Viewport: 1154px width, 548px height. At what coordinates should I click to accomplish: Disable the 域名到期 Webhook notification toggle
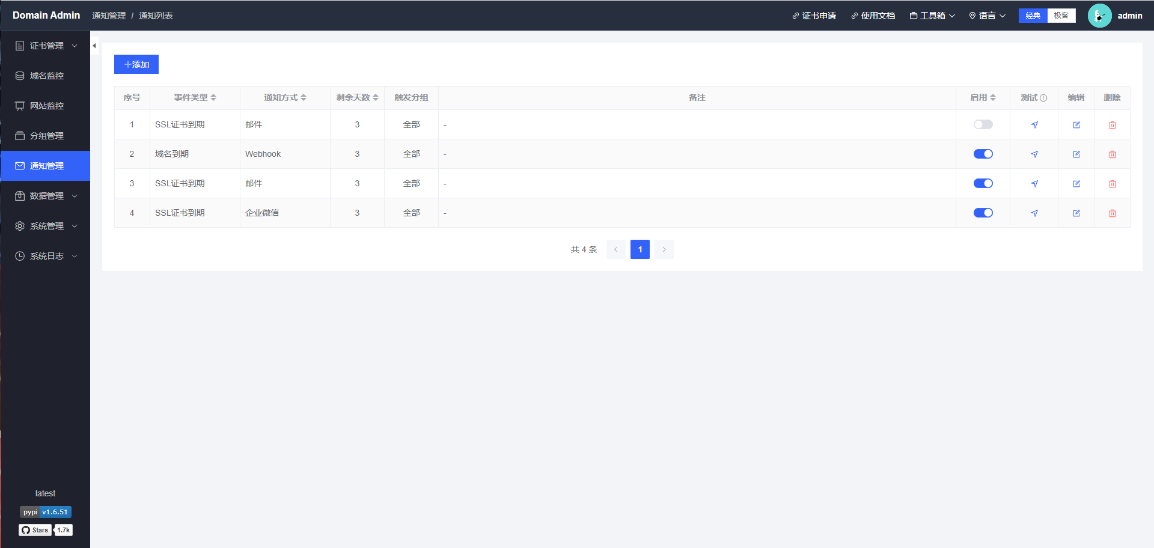983,154
